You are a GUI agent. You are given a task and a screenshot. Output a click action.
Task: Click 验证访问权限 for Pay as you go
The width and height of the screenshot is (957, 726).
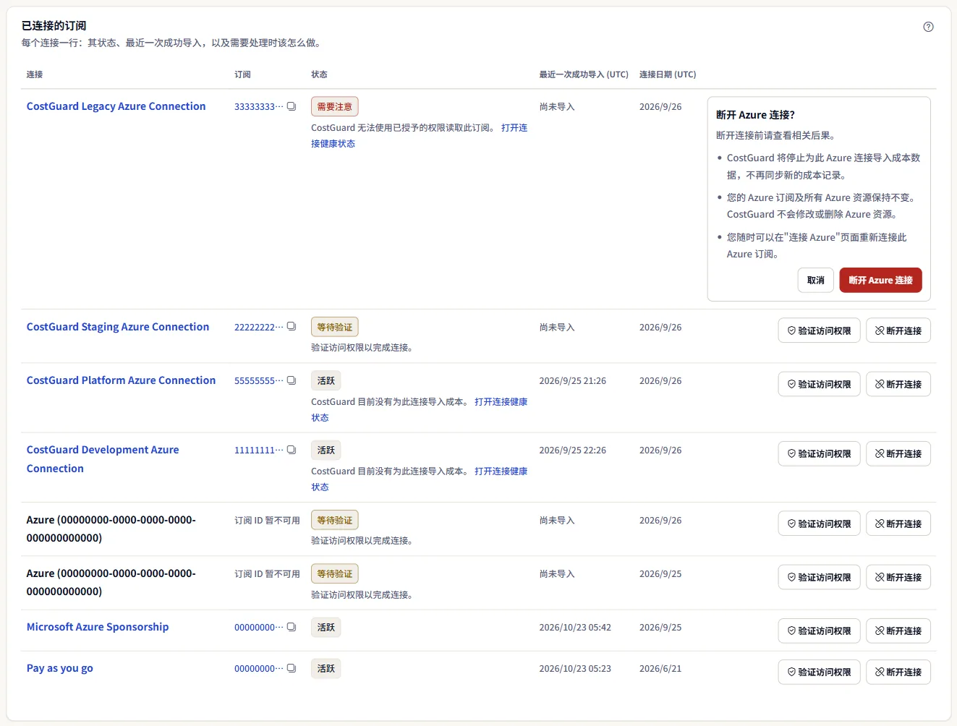pyautogui.click(x=819, y=672)
